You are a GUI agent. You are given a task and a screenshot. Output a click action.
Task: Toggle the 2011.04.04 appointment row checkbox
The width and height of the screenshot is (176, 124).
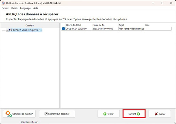64,29
